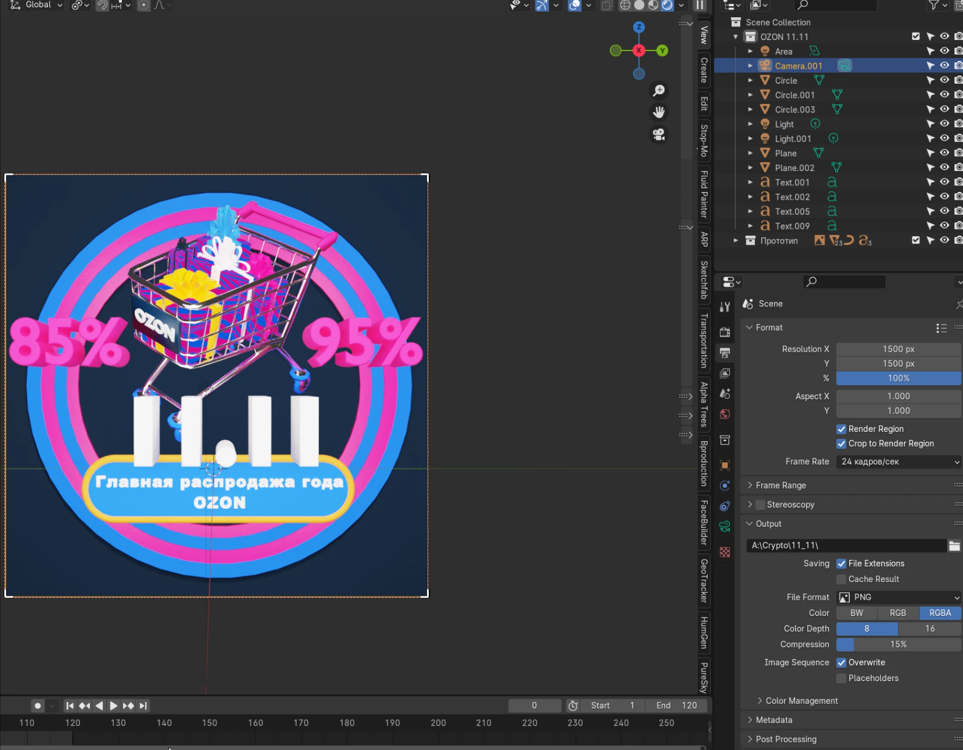Click the folder icon beside output path
963x750 pixels.
(954, 546)
